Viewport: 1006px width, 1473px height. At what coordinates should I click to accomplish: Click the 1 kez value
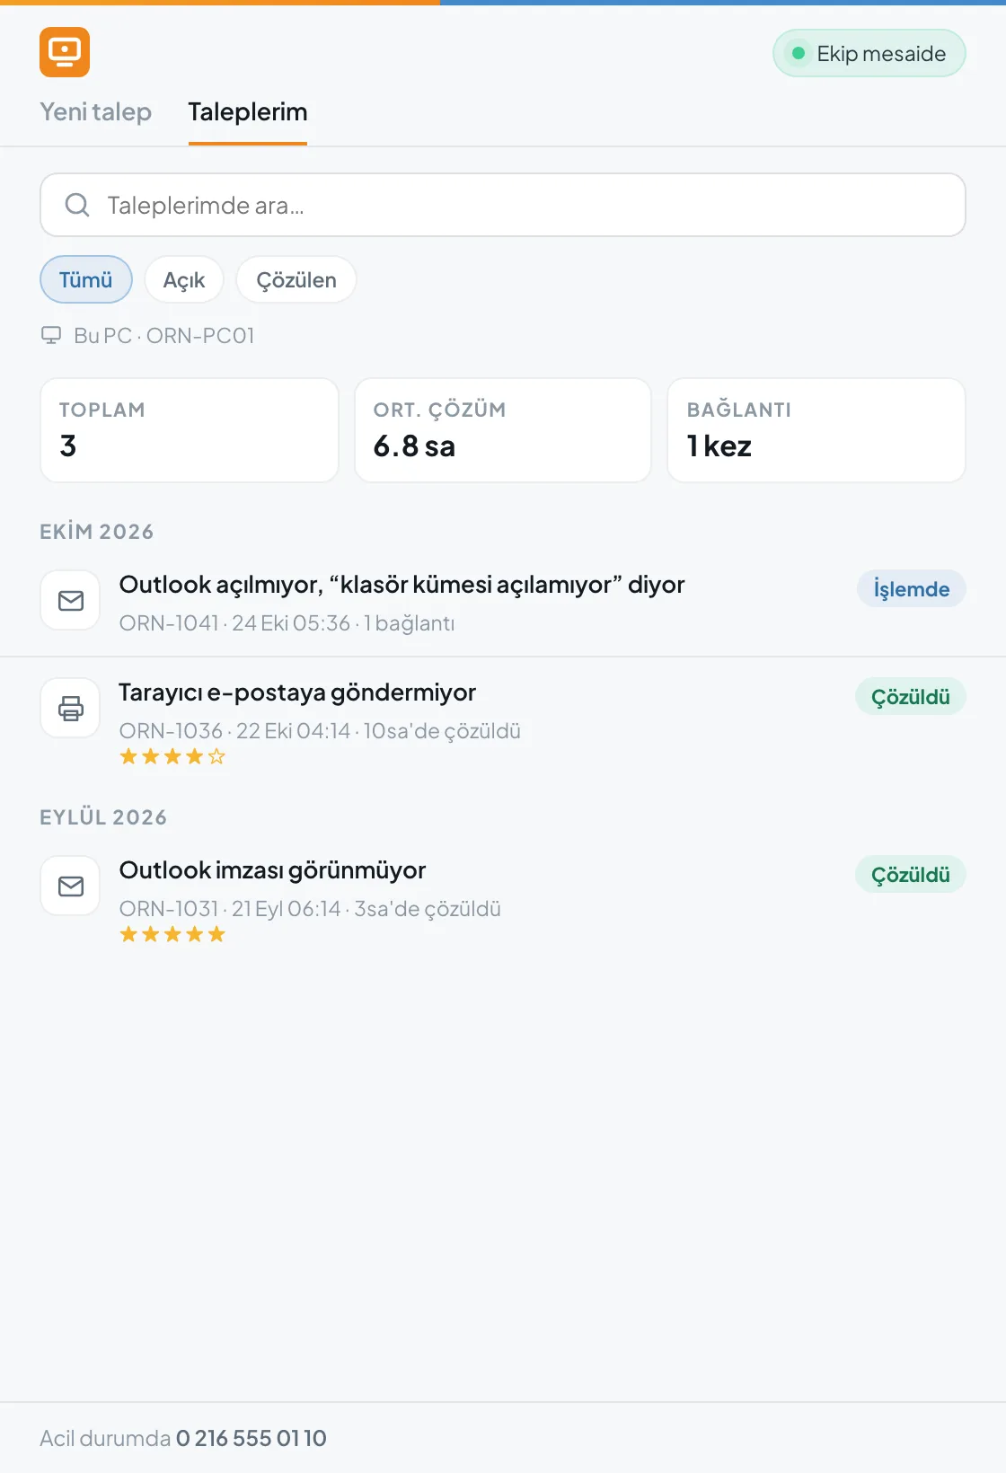[x=719, y=446]
